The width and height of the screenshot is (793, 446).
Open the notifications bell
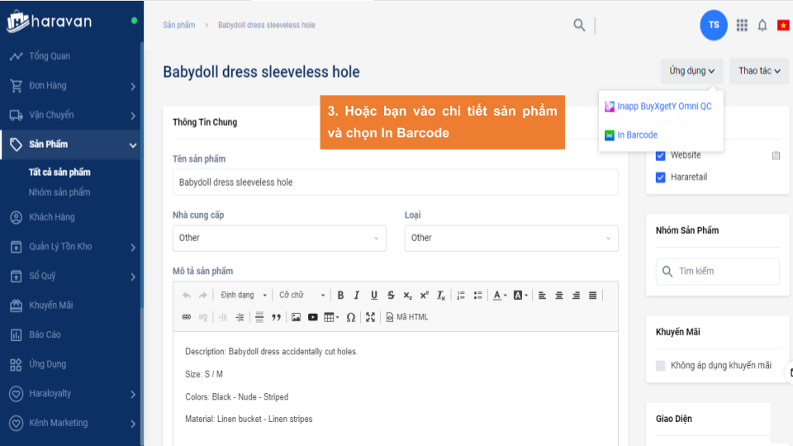coord(762,26)
